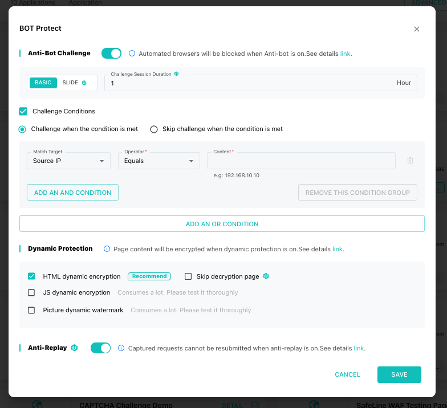Click the pro badge icon next to SLIDE

coord(84,83)
